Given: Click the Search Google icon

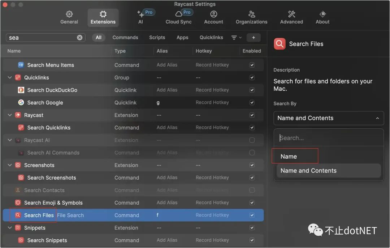Looking at the screenshot, I should click(x=21, y=103).
